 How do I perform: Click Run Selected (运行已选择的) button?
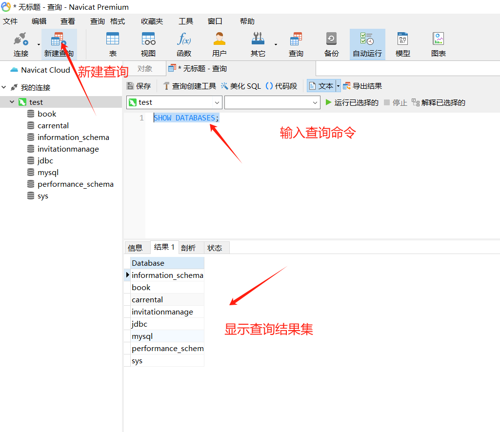352,102
